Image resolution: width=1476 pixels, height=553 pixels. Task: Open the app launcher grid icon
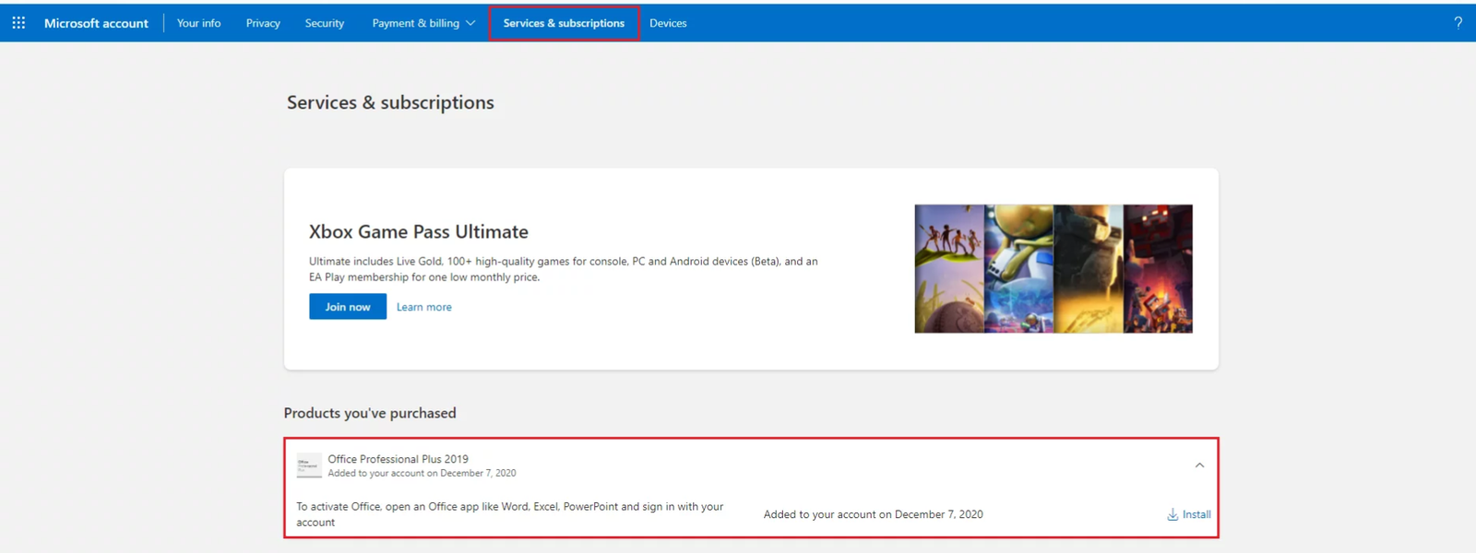tap(18, 23)
